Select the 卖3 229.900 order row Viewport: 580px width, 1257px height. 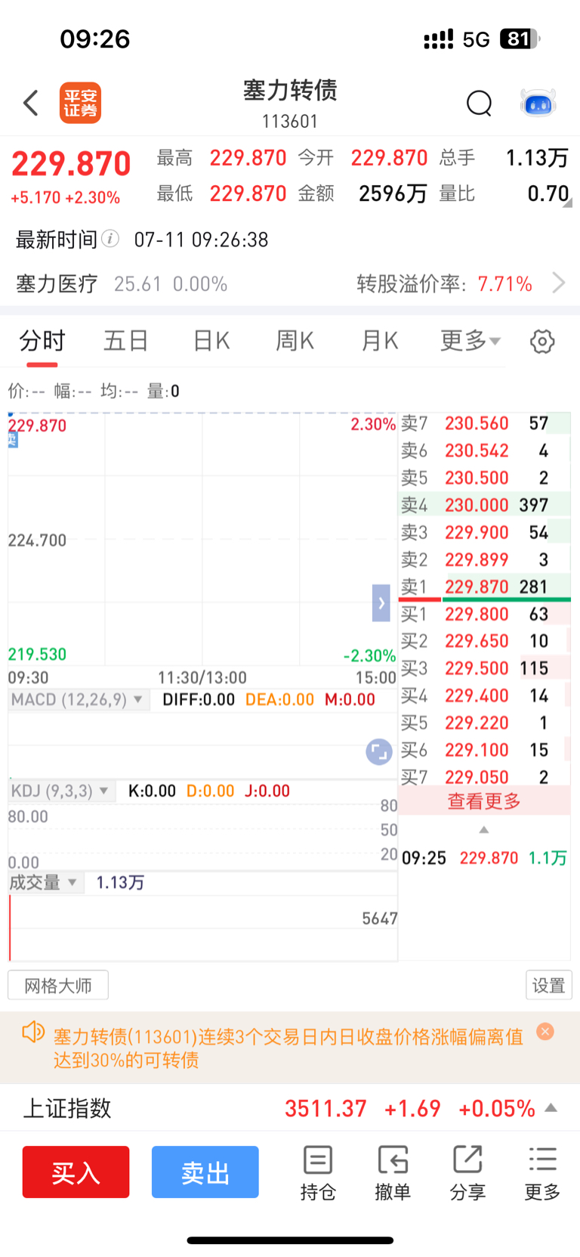tap(484, 532)
